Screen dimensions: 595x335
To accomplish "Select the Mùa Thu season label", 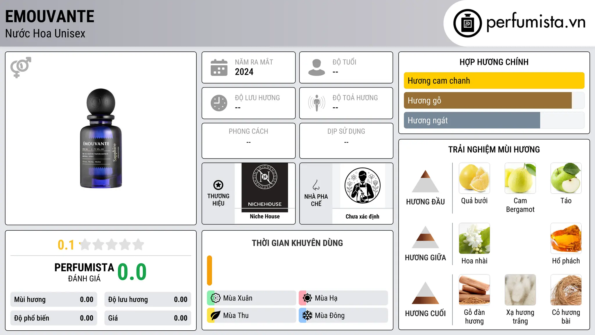I will [236, 316].
